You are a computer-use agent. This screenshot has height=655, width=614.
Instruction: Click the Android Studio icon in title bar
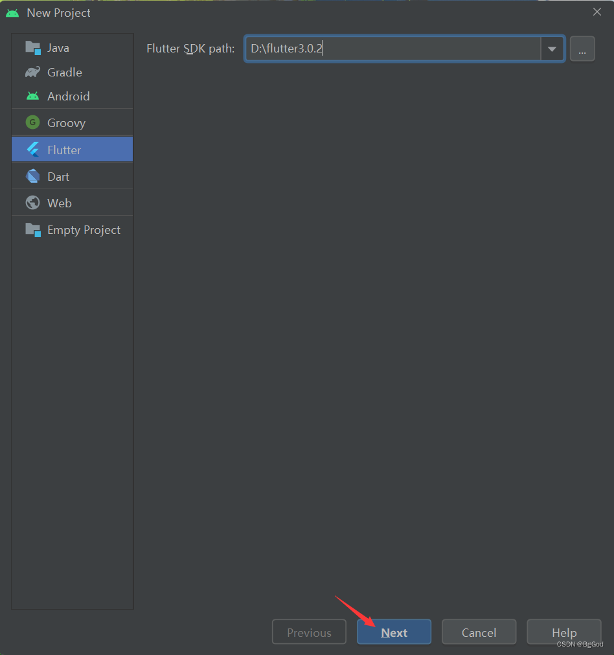12,13
